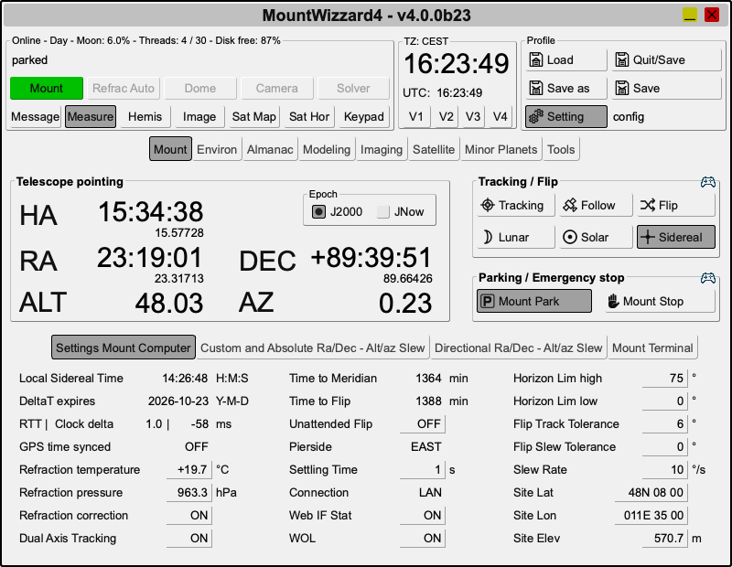Set Sidereal tracking rate
The image size is (732, 567).
[x=676, y=237]
